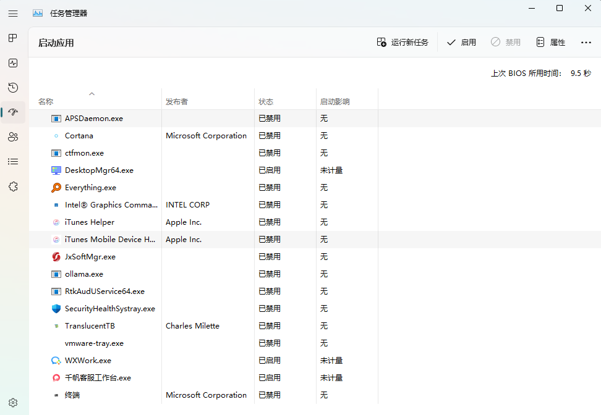Click the iTunes Mobile Device Helper icon
601x415 pixels.
[56, 240]
